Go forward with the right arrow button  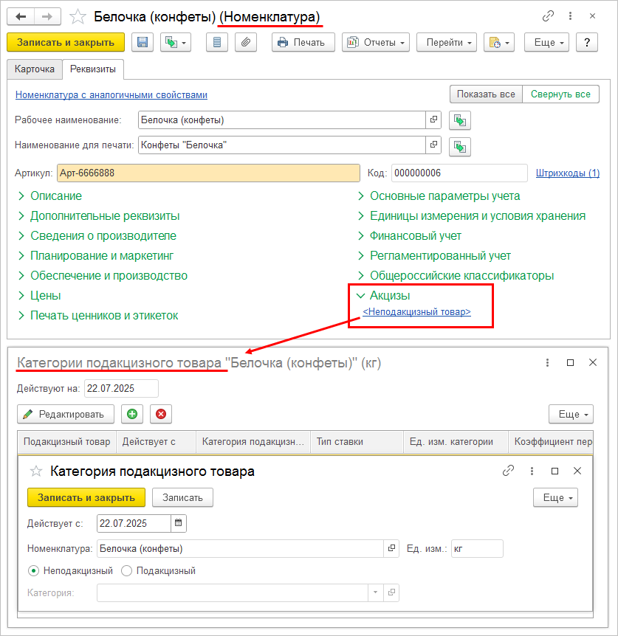pyautogui.click(x=47, y=17)
